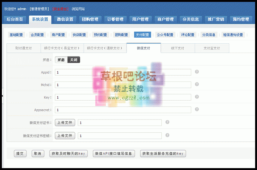Open help icon next to Mchid field

[x=197, y=84]
